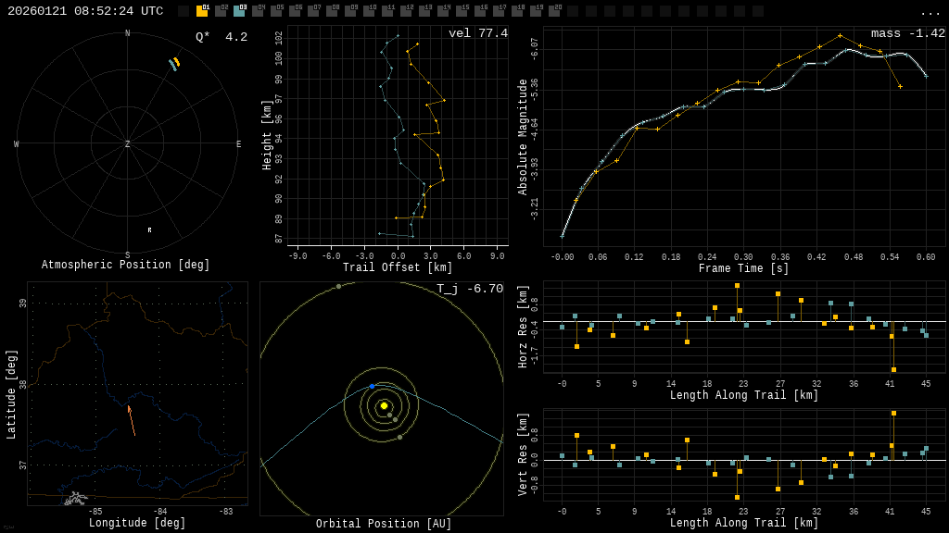Click the Trail Offset [km] axis title
Image resolution: width=949 pixels, height=533 pixels.
(x=398, y=267)
